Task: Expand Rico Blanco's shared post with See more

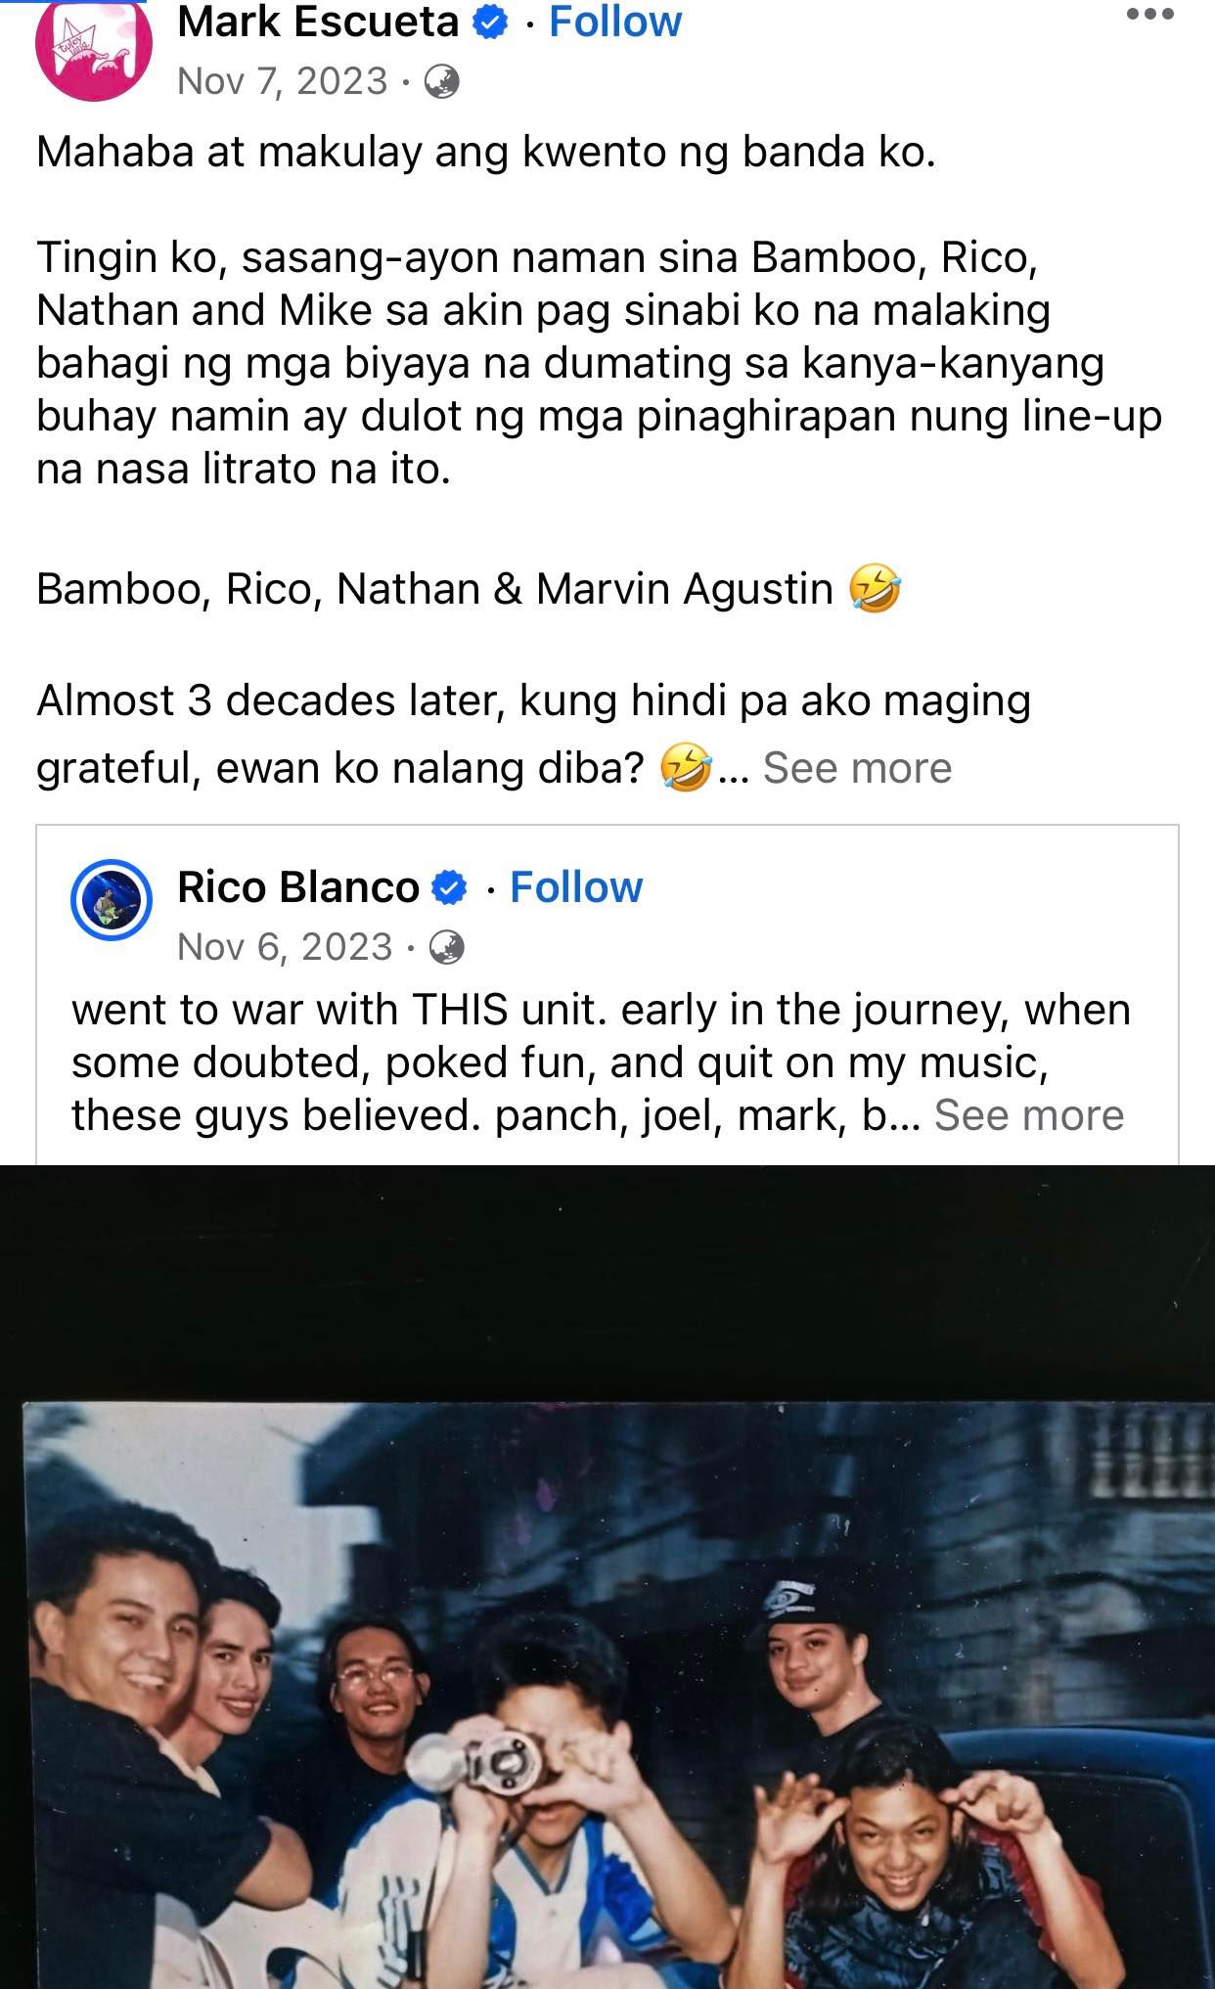Action: [x=1029, y=1115]
